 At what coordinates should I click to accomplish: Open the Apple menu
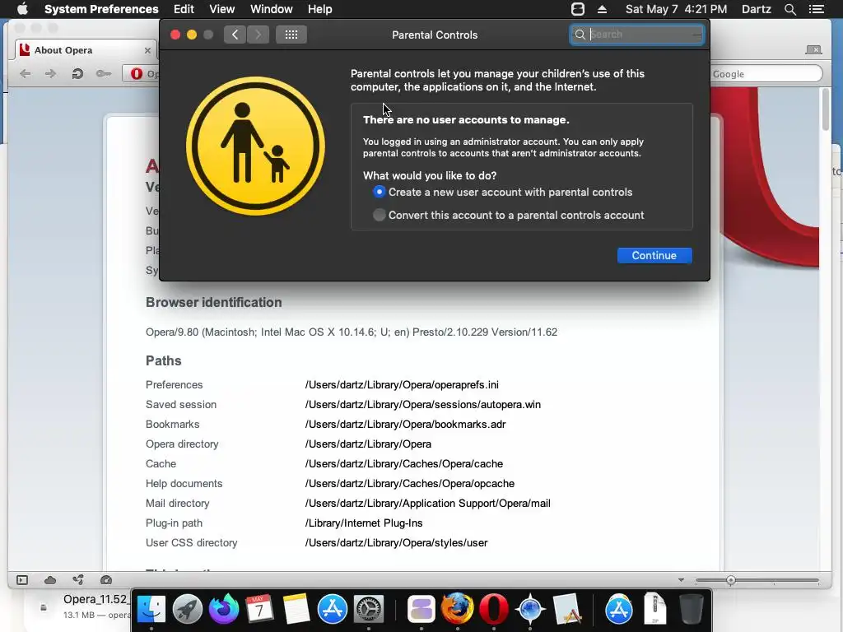(x=22, y=9)
